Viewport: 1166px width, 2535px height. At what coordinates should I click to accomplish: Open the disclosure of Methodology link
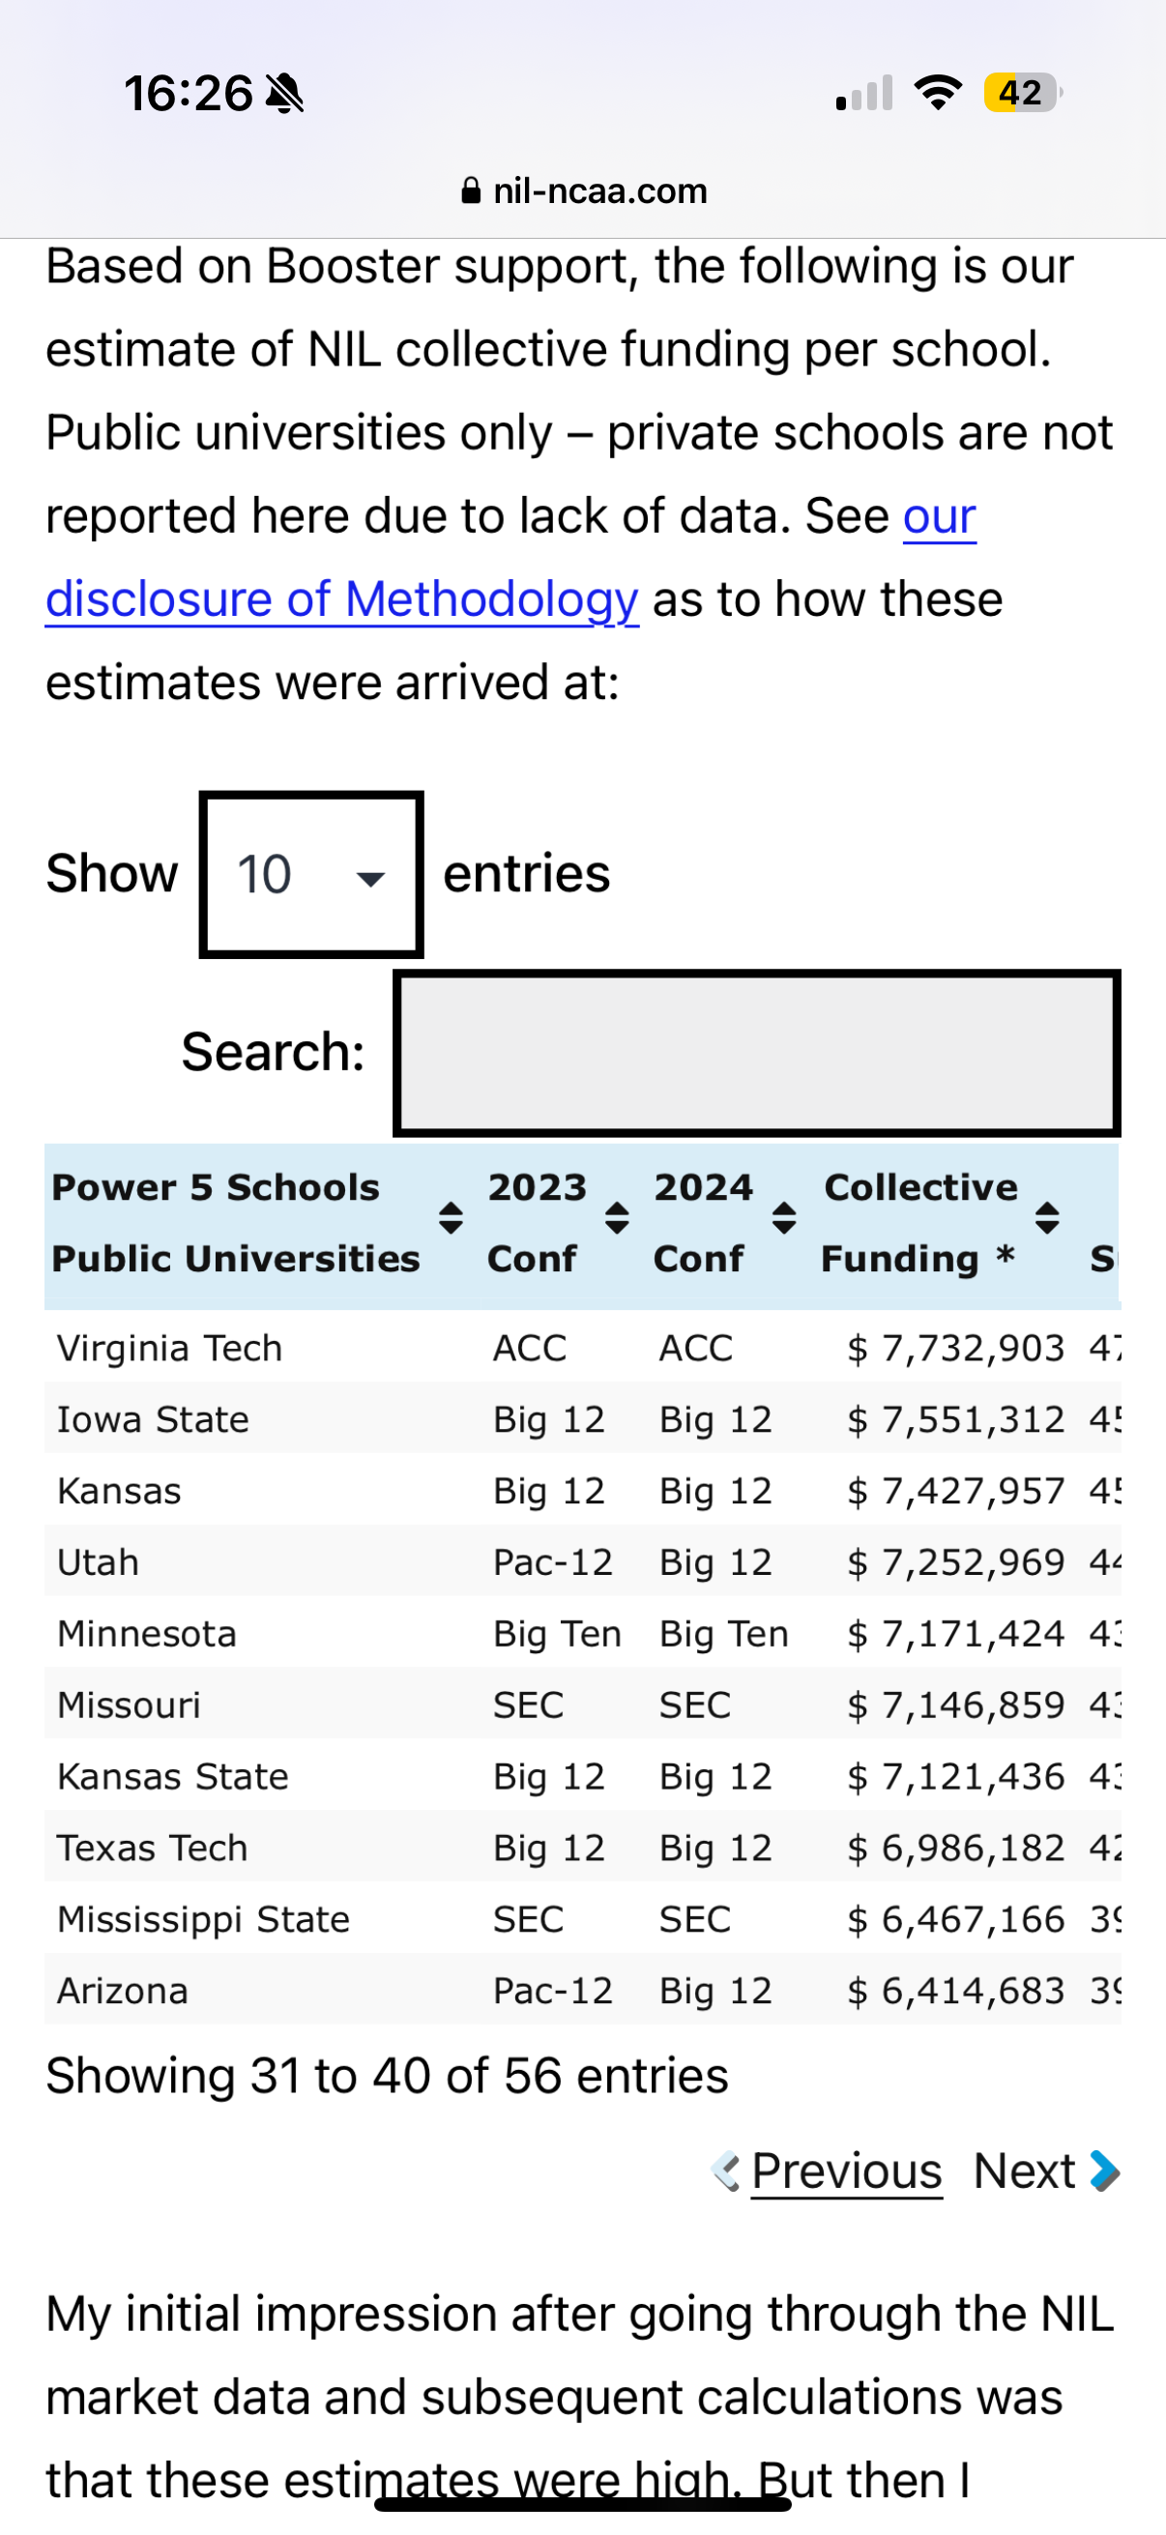coord(342,599)
